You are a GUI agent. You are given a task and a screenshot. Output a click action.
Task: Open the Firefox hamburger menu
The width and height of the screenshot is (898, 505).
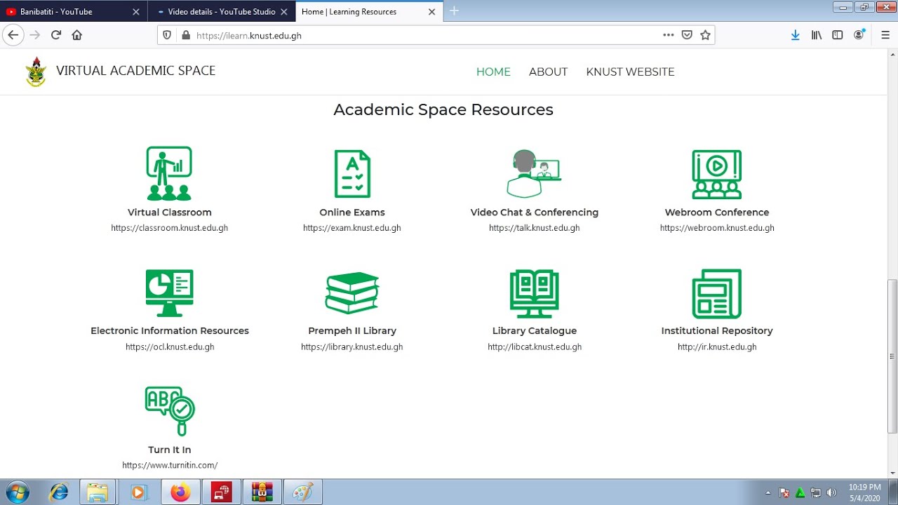click(885, 35)
